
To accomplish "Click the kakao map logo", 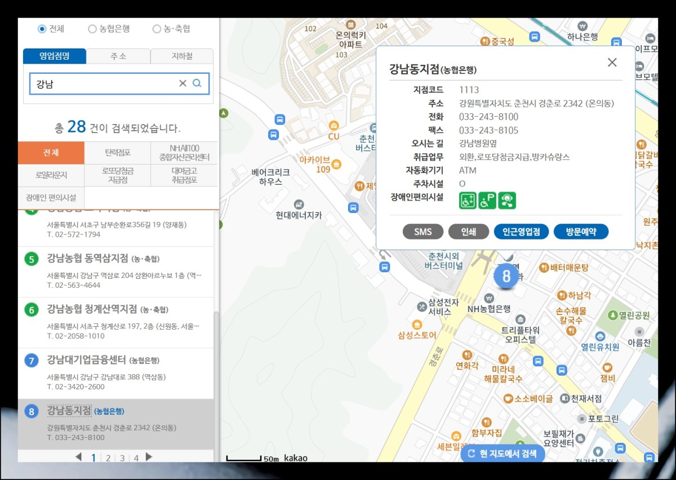I will 296,458.
